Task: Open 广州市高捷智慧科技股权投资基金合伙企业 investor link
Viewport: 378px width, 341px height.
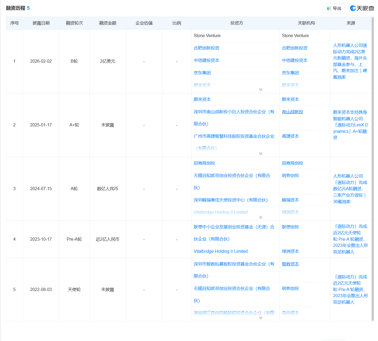Action: pos(234,142)
